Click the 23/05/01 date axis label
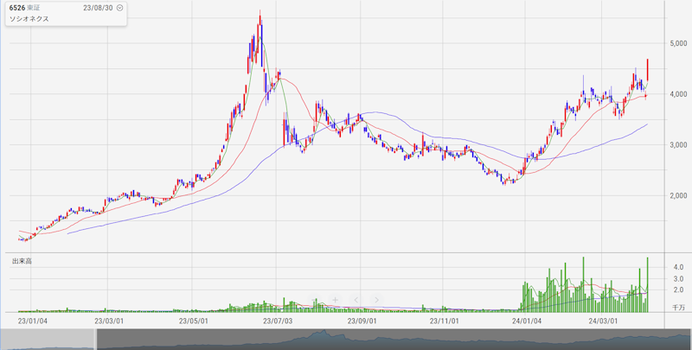Viewport: 692px width, 350px height. pos(192,321)
